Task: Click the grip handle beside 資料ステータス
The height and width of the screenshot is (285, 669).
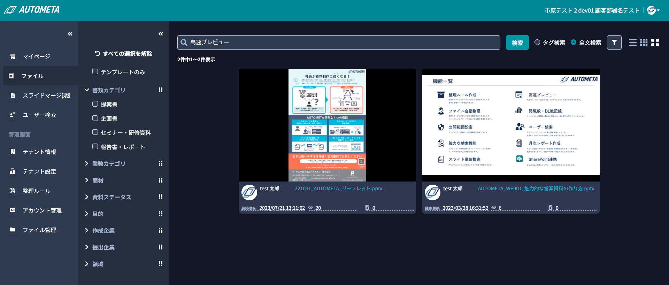Action: click(x=161, y=197)
